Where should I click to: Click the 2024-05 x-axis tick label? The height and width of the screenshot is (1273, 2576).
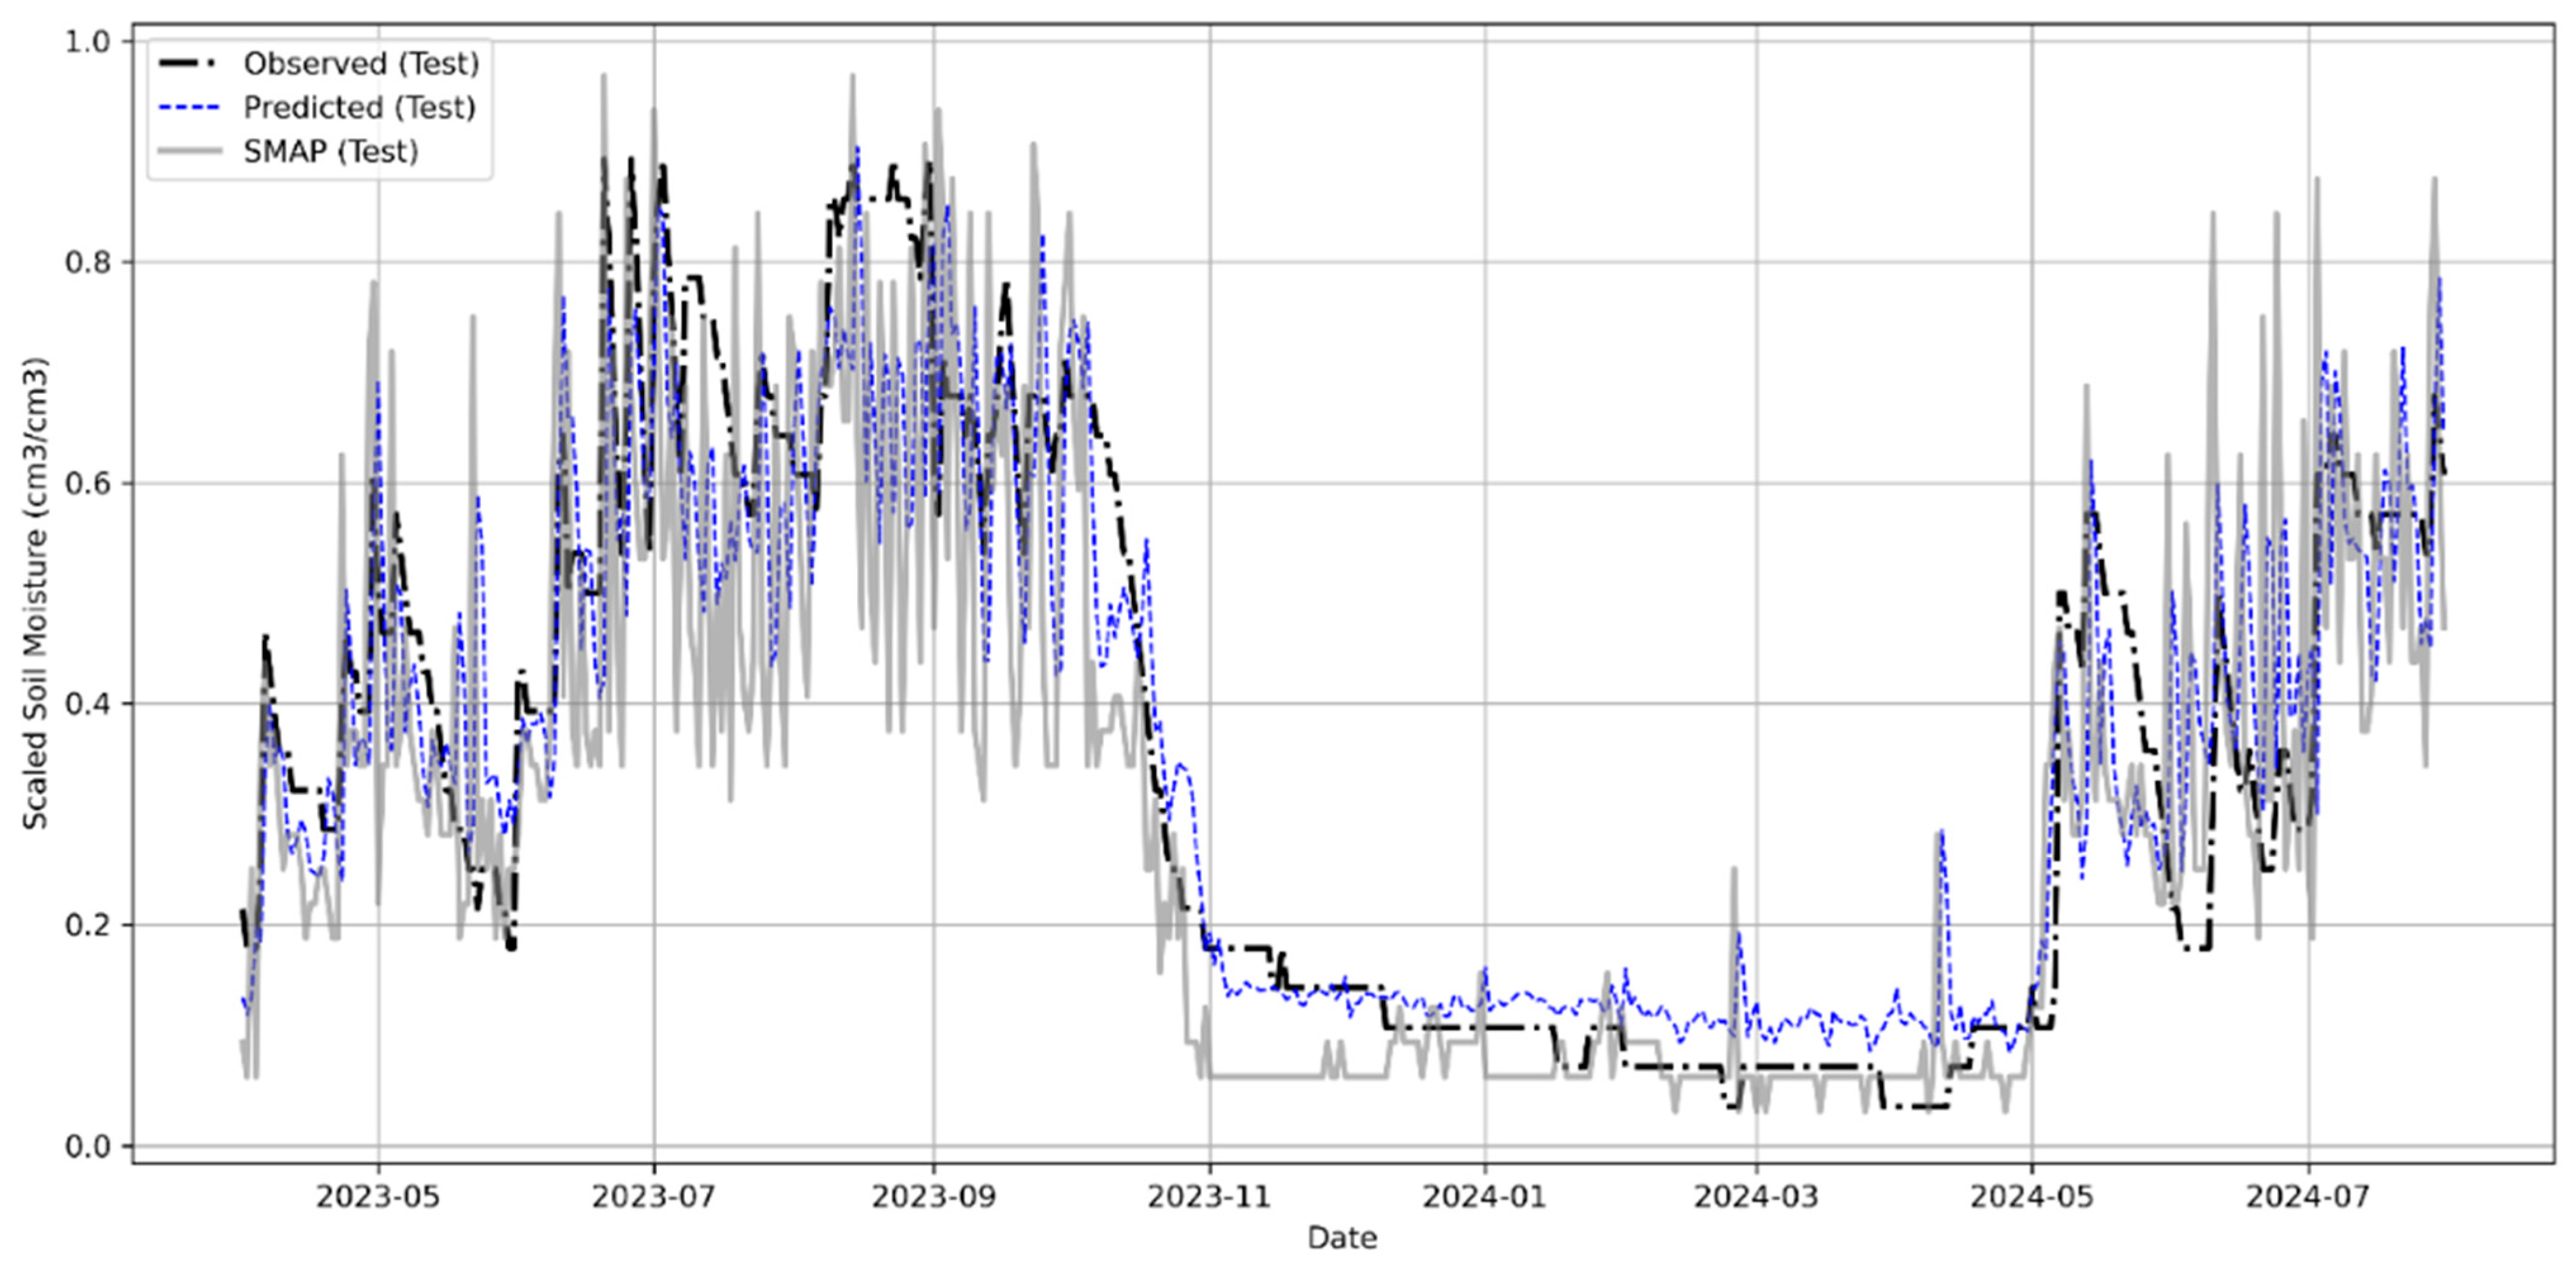pos(2032,1197)
